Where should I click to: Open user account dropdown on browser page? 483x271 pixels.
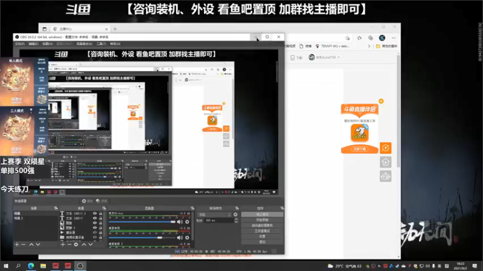(x=324, y=57)
